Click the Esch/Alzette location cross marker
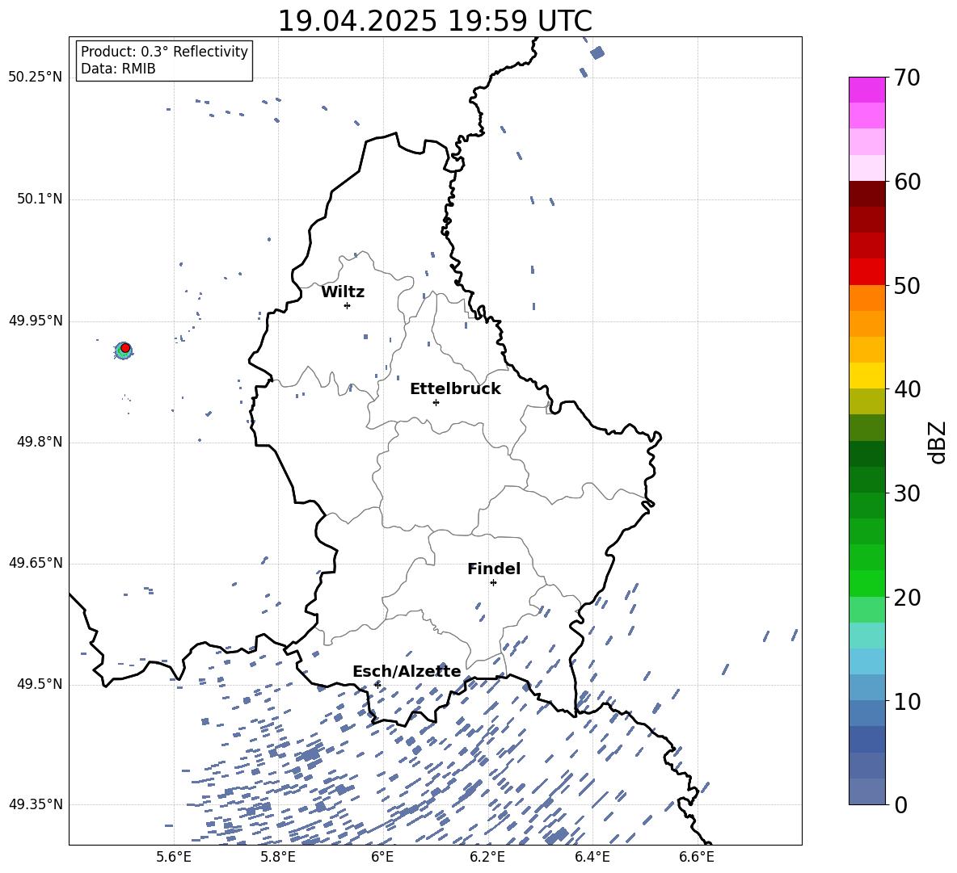Image resolution: width=957 pixels, height=873 pixels. click(x=377, y=685)
